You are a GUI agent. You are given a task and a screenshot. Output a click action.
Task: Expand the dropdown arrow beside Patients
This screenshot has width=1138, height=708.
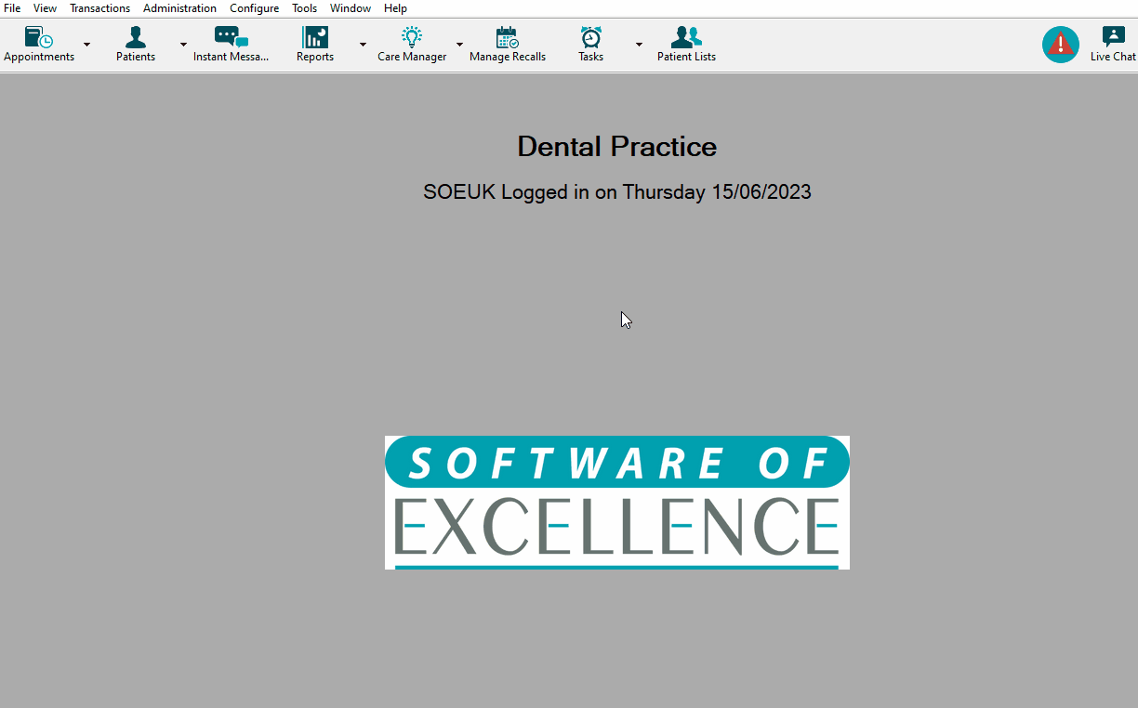coord(183,45)
